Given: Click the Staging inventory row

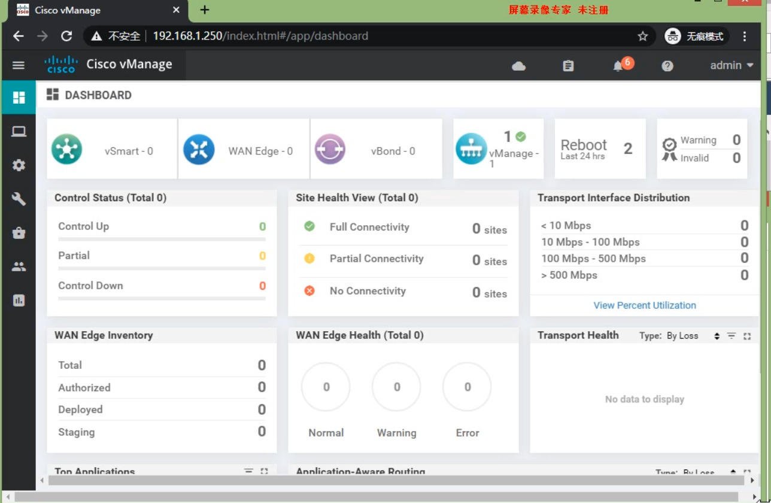Looking at the screenshot, I should point(162,432).
